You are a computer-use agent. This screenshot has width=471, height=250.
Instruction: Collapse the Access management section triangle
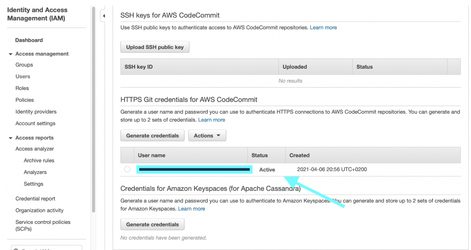(x=11, y=54)
